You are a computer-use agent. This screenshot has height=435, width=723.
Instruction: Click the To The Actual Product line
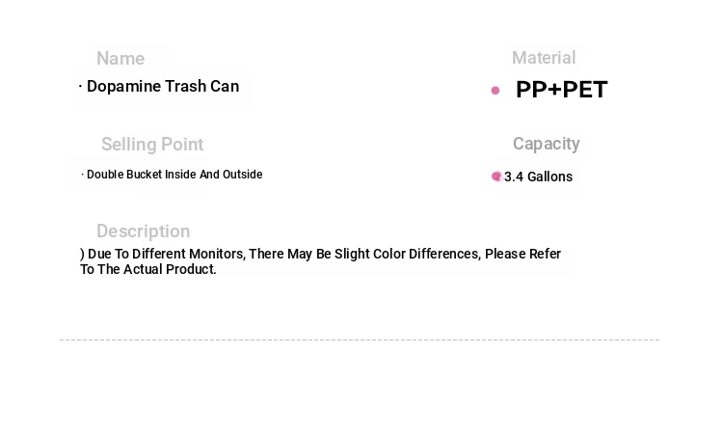(148, 269)
